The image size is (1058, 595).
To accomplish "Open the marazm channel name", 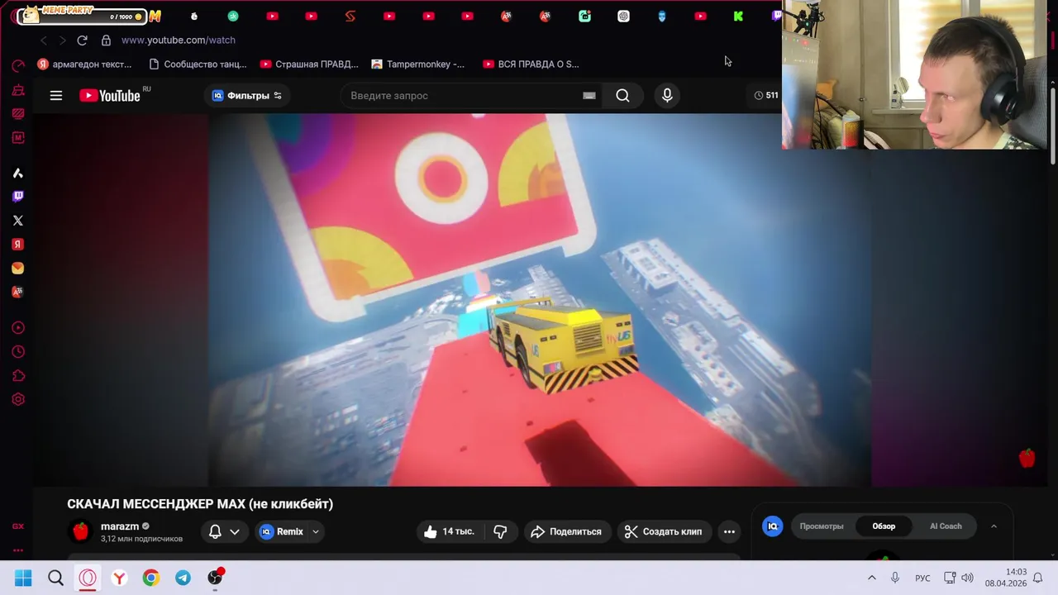I will pyautogui.click(x=120, y=526).
